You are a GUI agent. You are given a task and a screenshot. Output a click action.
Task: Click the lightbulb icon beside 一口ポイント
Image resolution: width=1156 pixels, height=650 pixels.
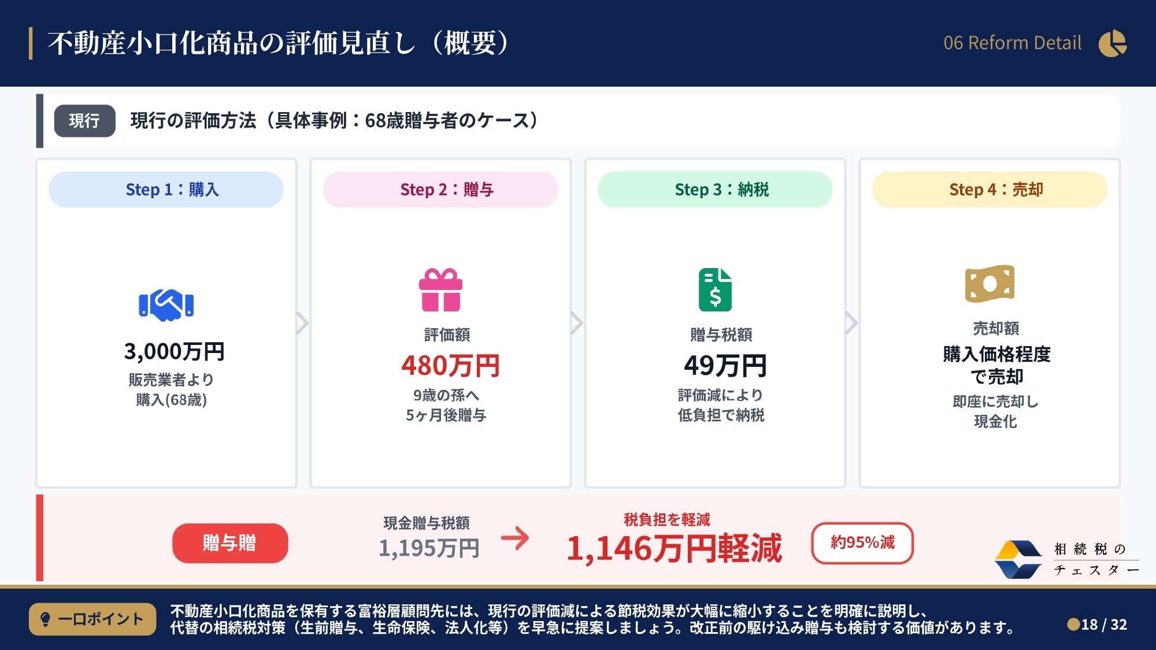45,619
